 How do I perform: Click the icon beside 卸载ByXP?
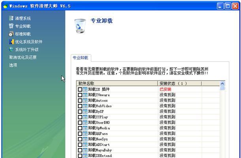coord(85,111)
